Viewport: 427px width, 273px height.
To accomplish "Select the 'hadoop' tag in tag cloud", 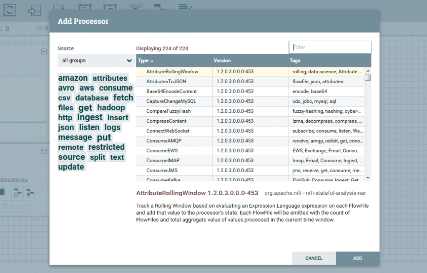I will pos(111,108).
